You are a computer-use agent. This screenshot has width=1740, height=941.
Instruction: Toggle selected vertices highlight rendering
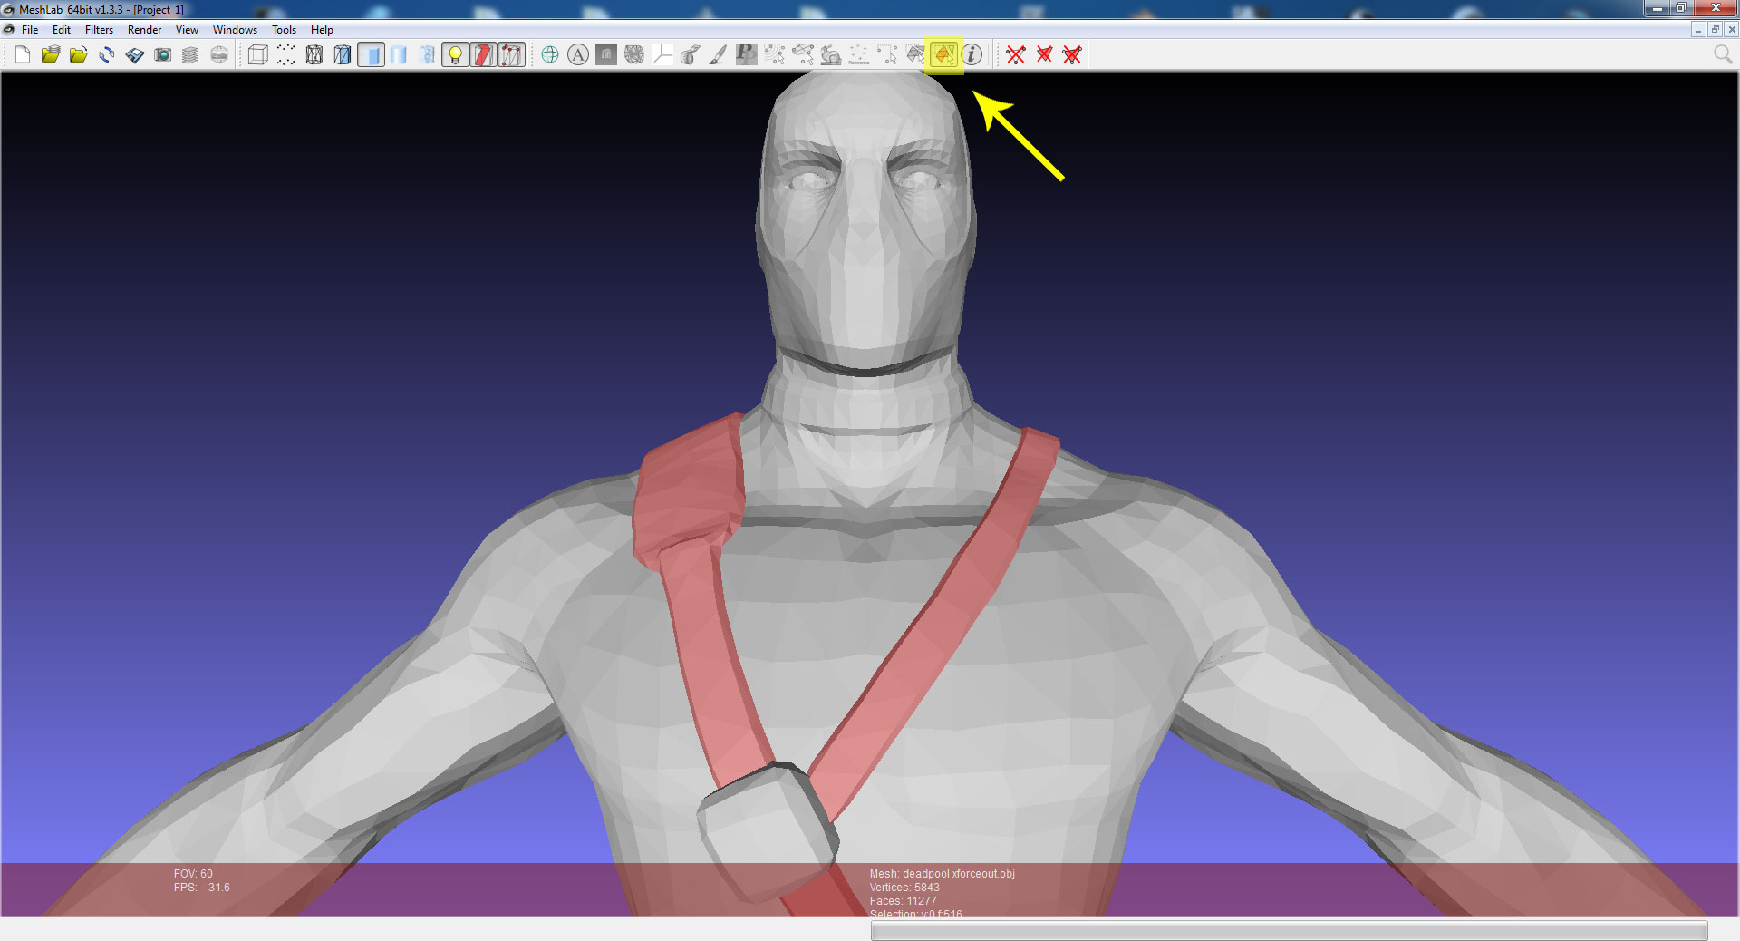point(511,55)
